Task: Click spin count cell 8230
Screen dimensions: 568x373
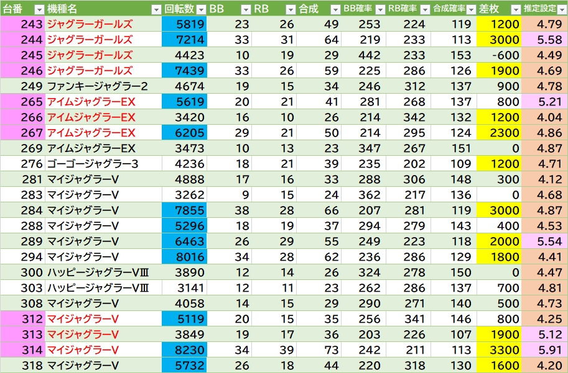Action: coord(184,350)
